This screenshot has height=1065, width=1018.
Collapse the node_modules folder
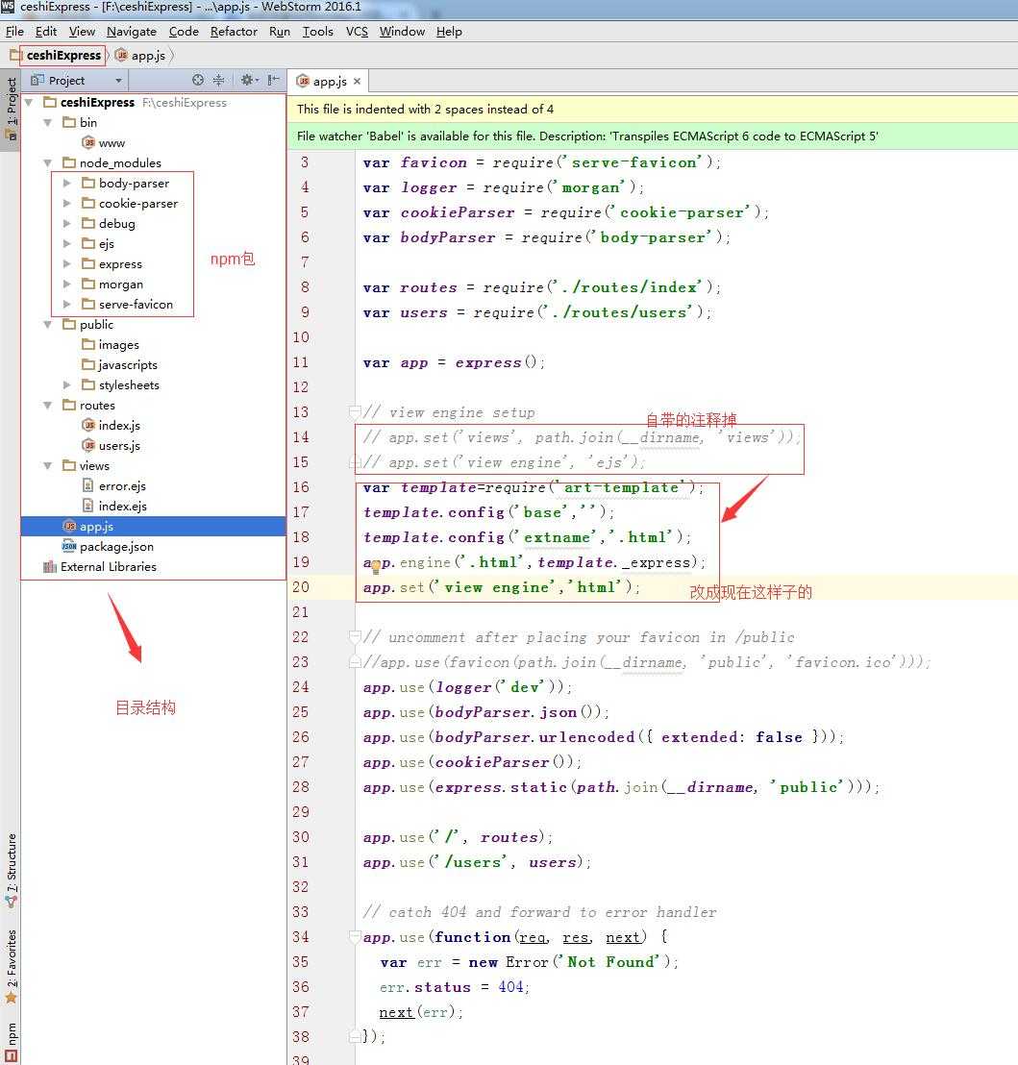click(47, 163)
